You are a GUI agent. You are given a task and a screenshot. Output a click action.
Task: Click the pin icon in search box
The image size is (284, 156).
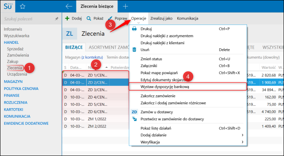tap(57, 19)
